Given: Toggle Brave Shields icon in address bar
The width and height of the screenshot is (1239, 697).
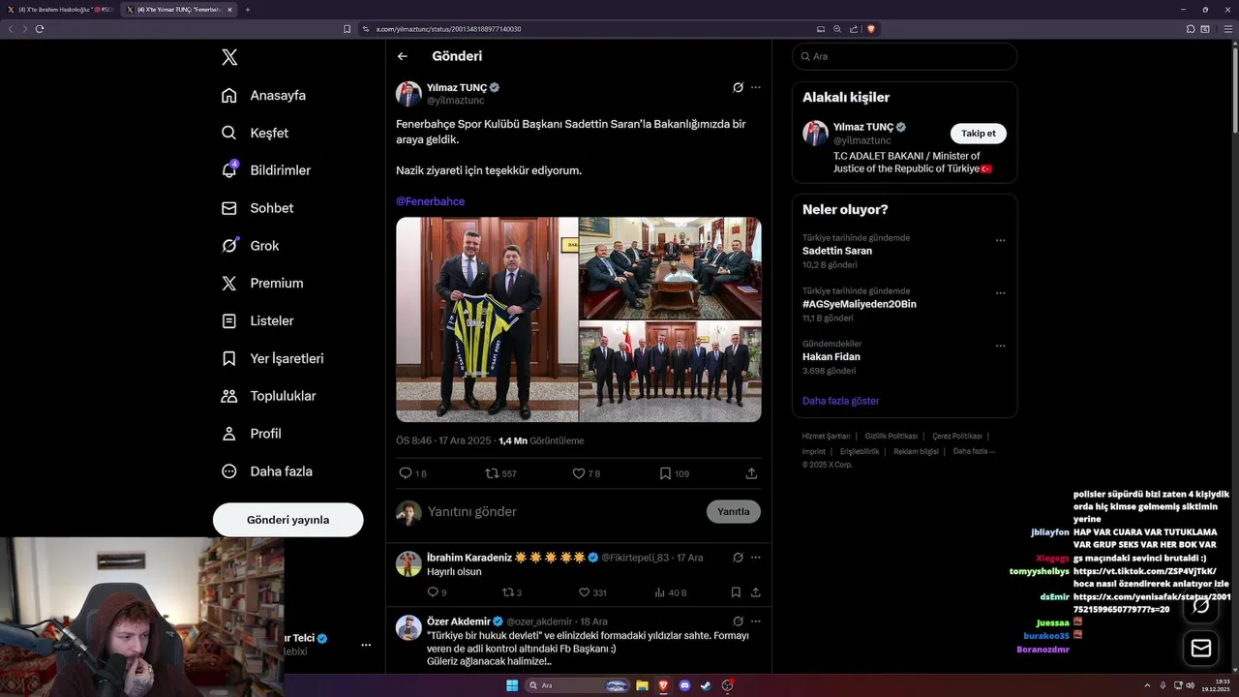Looking at the screenshot, I should [871, 29].
